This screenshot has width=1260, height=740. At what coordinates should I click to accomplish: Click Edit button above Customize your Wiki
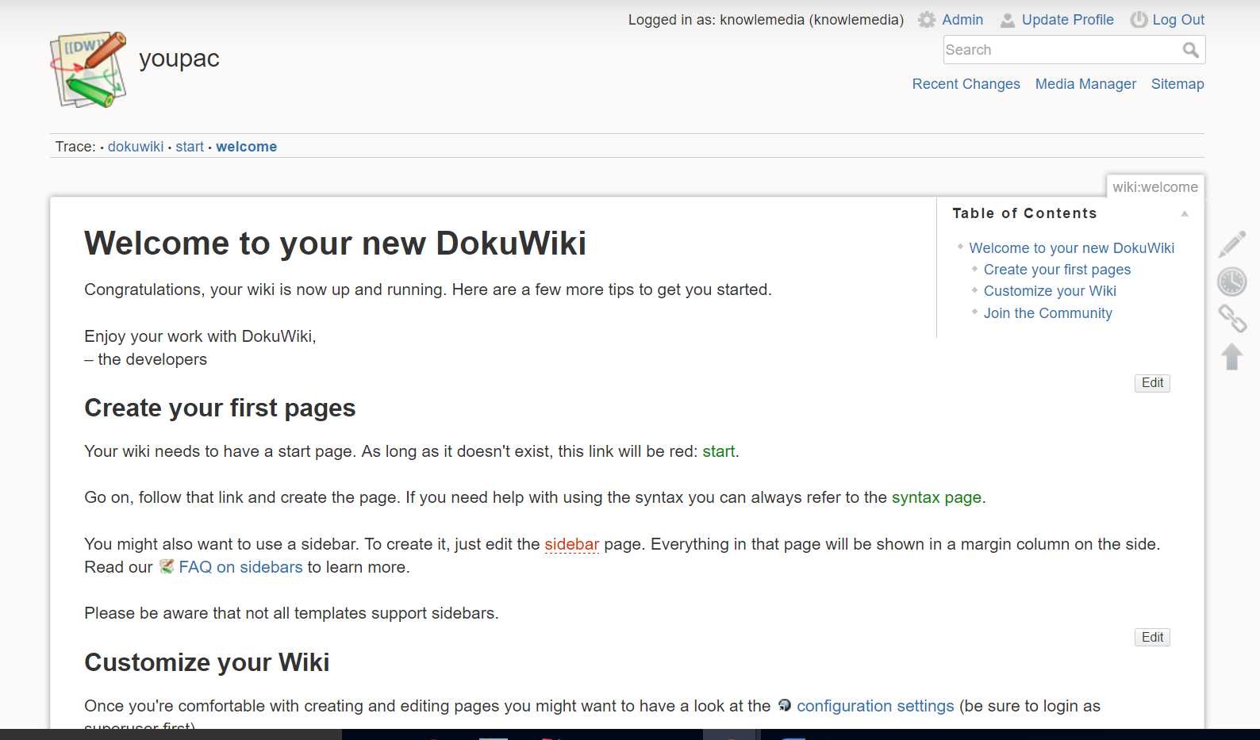pos(1152,638)
